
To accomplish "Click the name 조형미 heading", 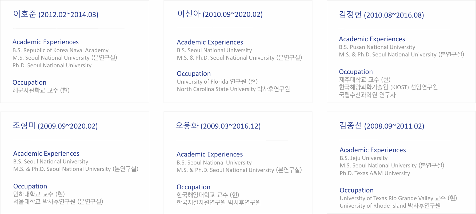I will pos(55,126).
